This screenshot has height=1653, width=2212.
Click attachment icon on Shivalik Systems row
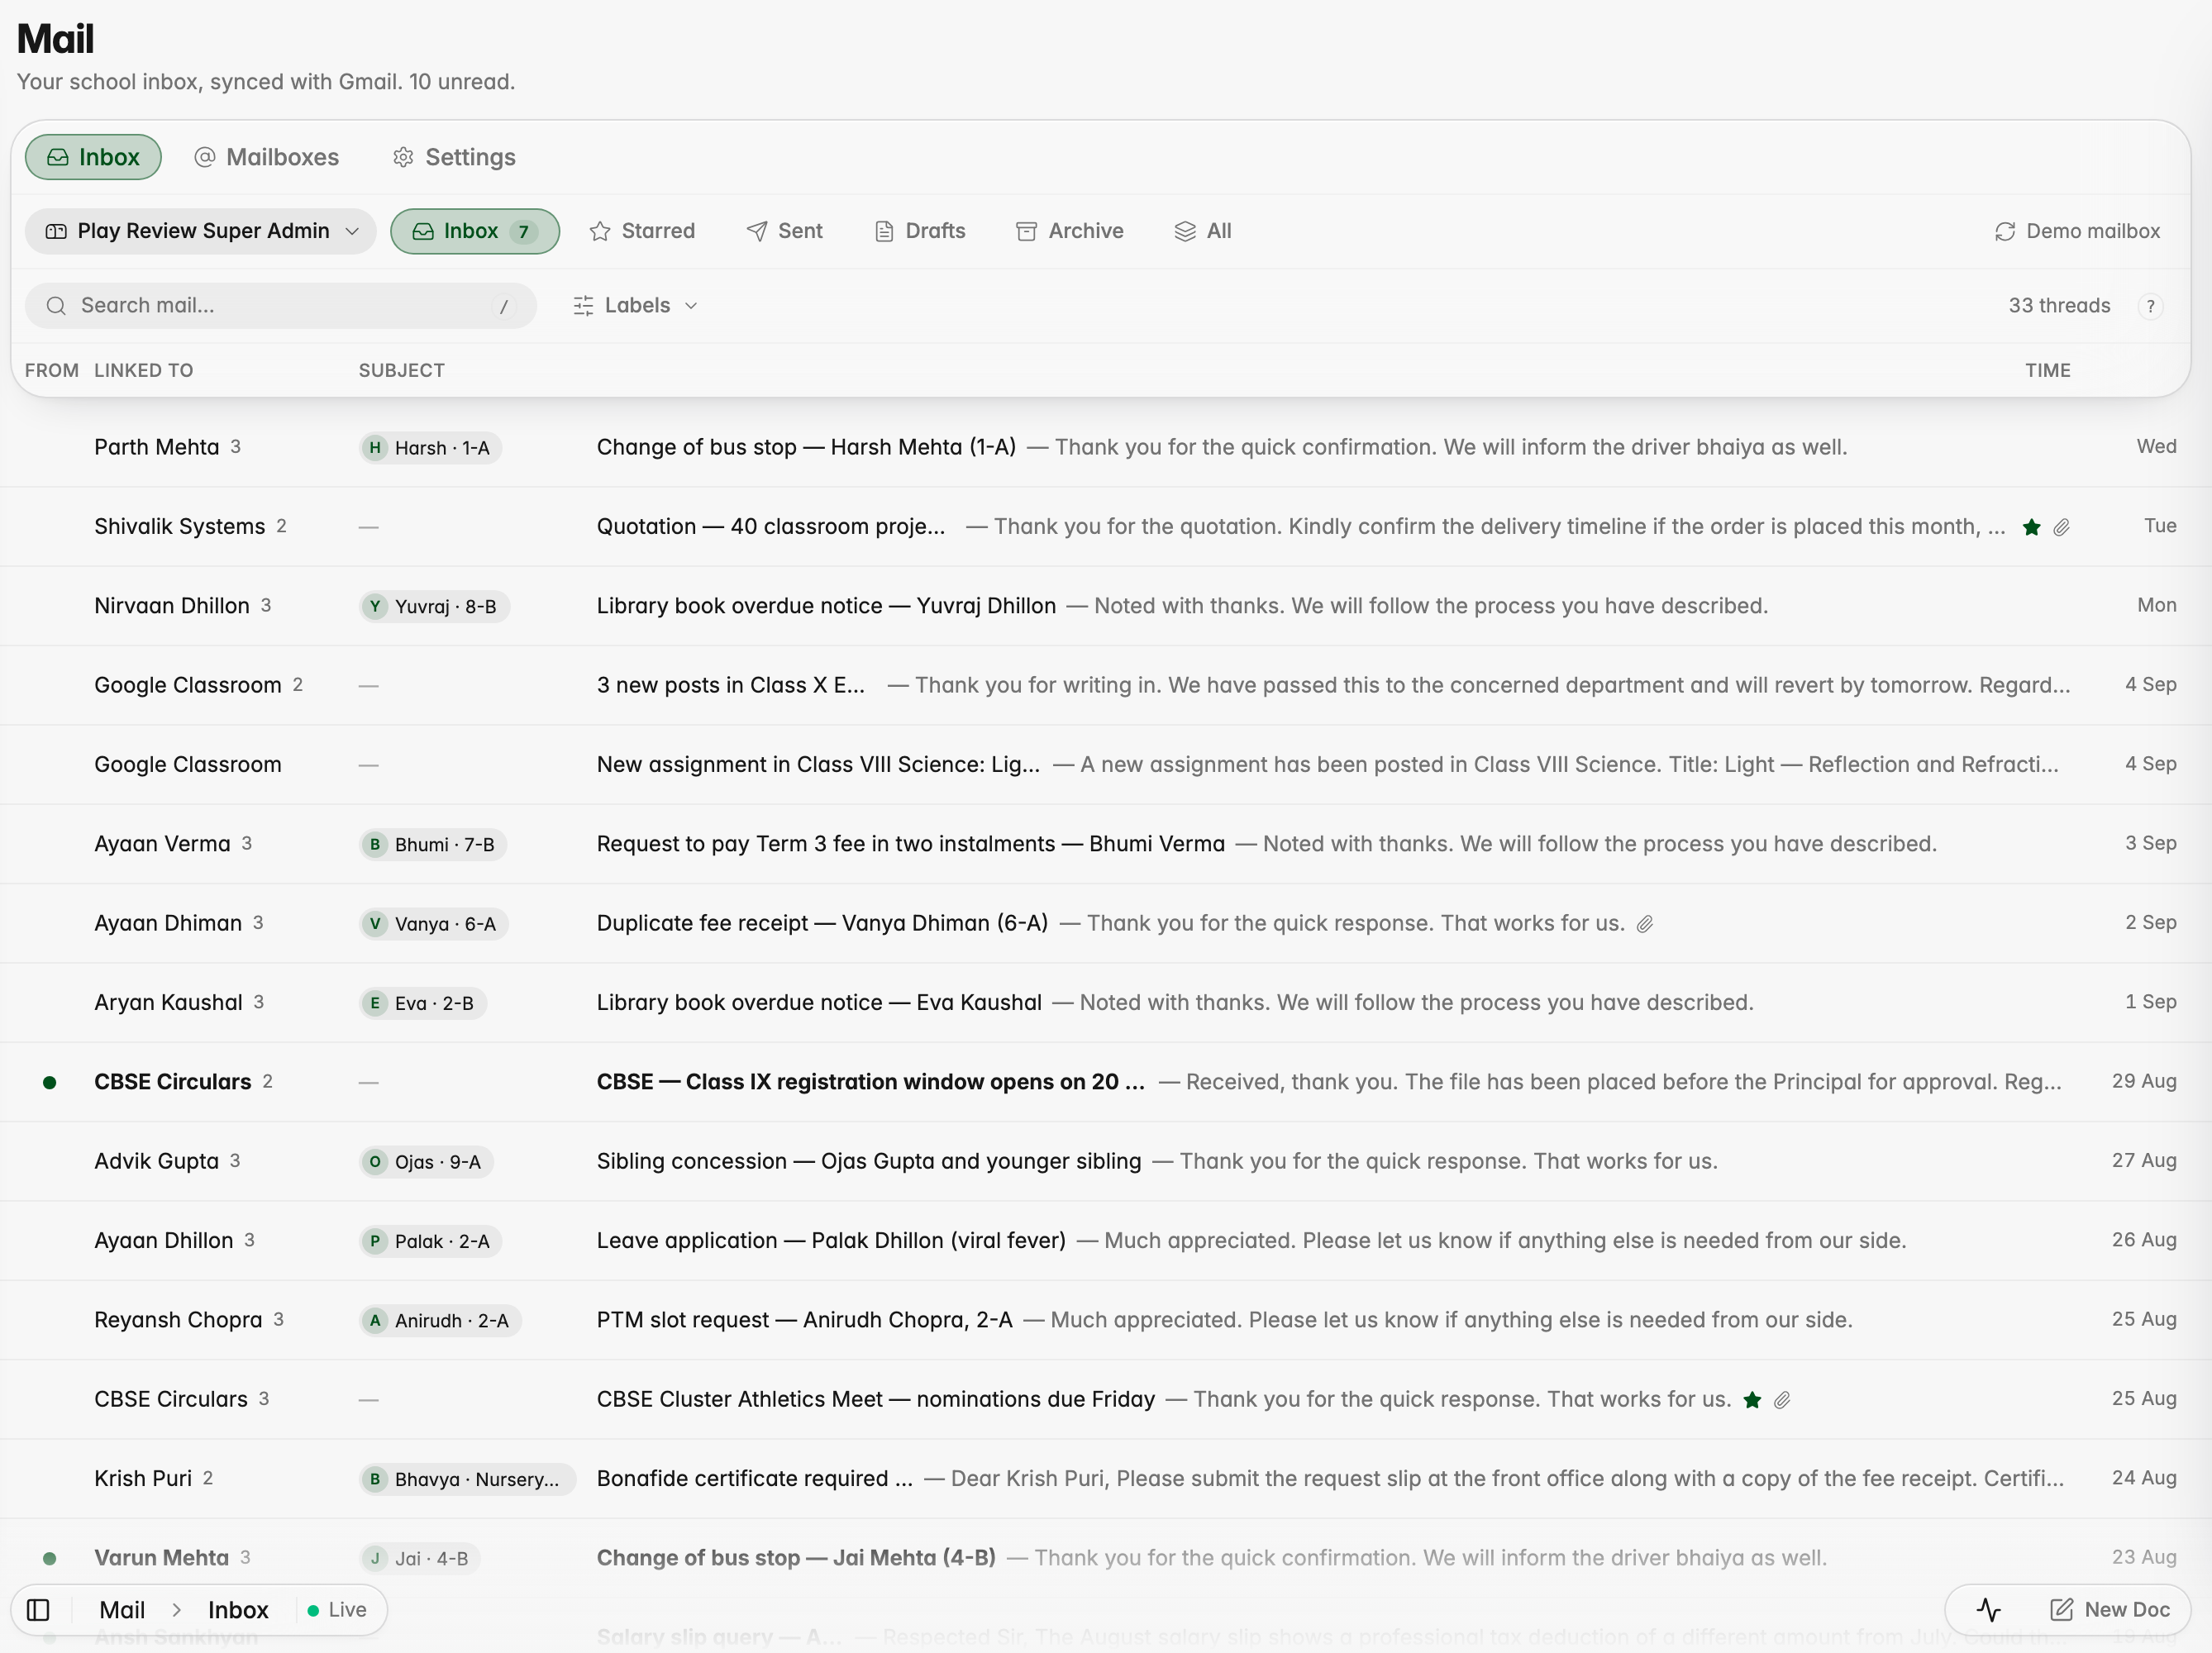click(x=2061, y=527)
